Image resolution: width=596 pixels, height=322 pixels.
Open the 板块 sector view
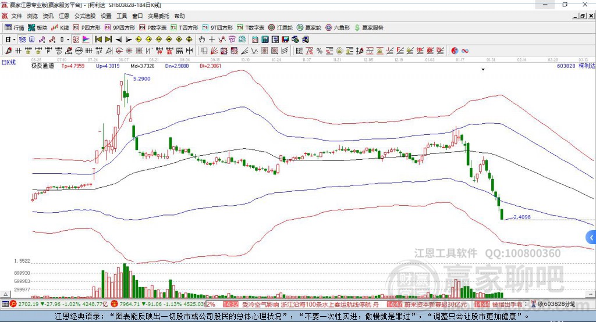coord(37,28)
